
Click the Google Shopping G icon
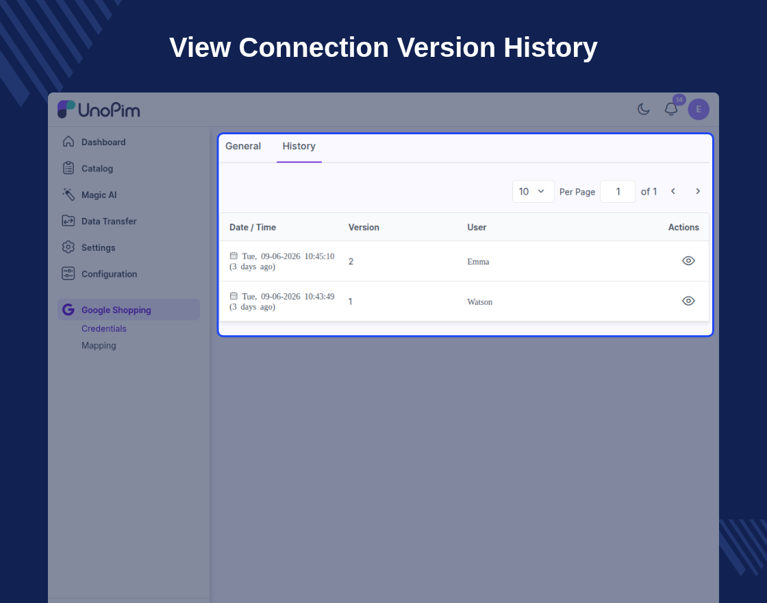coord(68,309)
